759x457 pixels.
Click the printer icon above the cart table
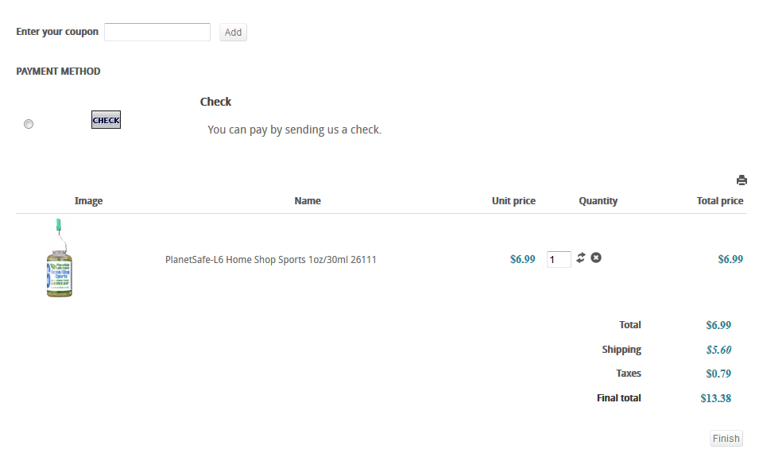[742, 180]
